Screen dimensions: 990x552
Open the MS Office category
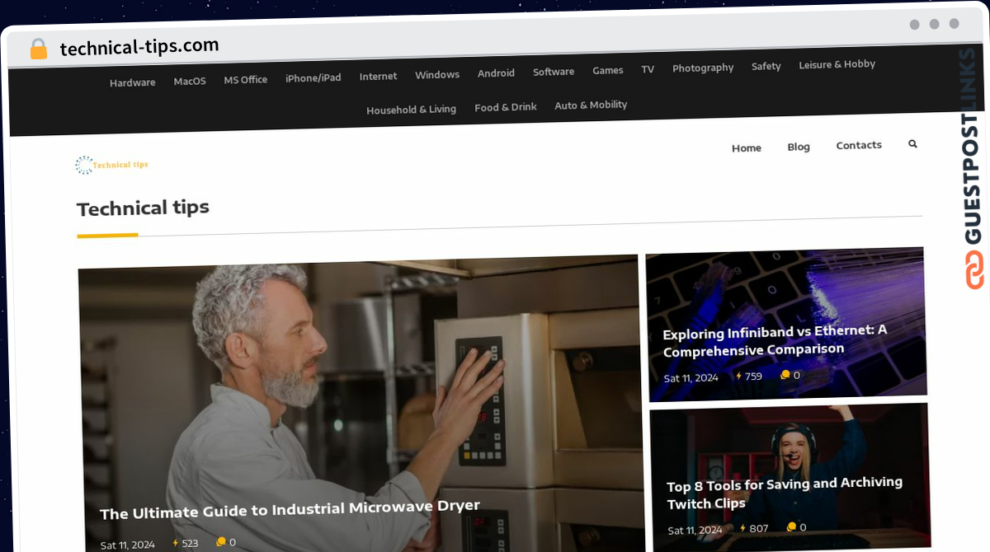(246, 79)
